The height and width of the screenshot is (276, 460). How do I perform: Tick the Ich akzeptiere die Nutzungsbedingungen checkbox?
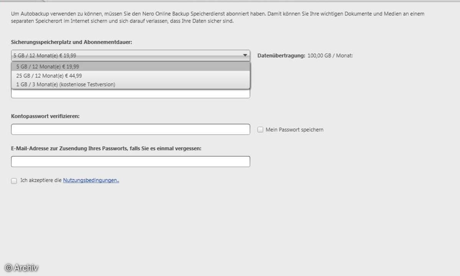click(14, 181)
